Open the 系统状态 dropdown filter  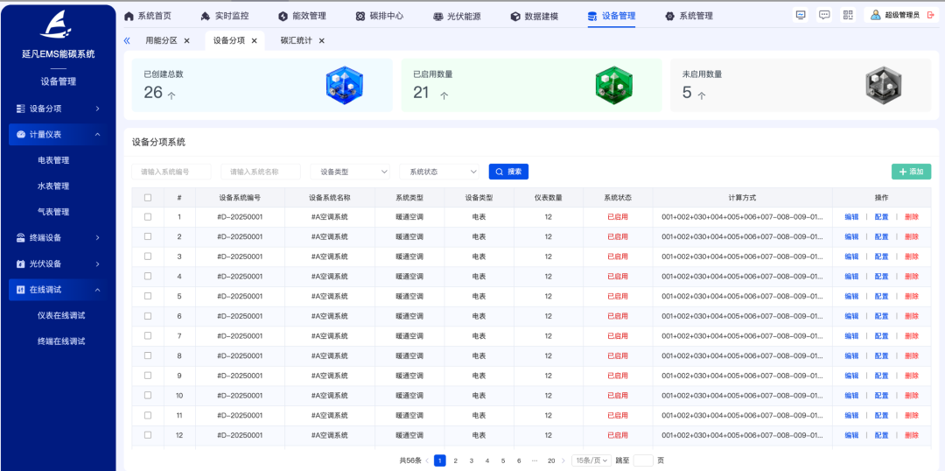click(x=443, y=172)
